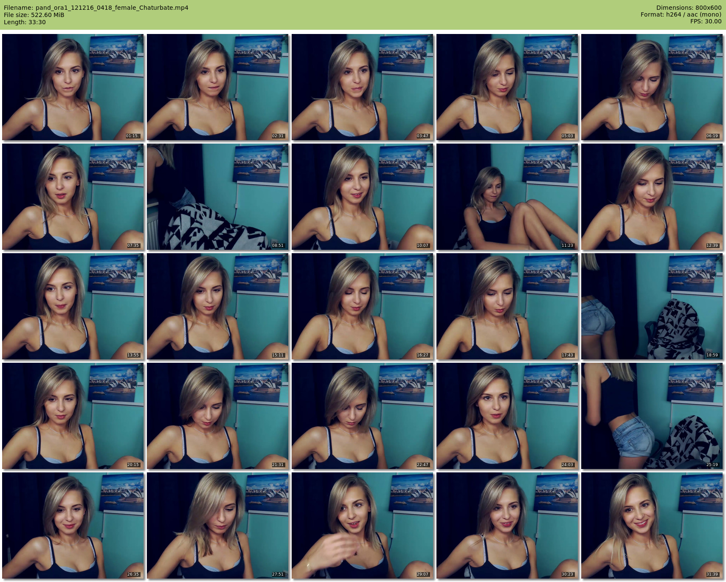View the thumbnail stamped 06:19
Image resolution: width=726 pixels, height=582 pixels.
(652, 87)
